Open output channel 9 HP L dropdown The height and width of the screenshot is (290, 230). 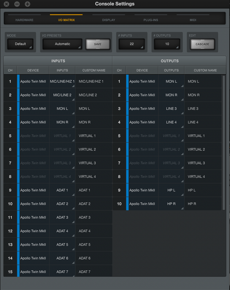pos(171,190)
